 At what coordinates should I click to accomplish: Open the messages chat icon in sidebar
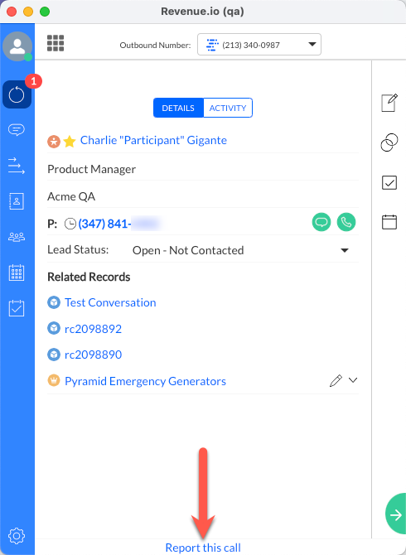pyautogui.click(x=17, y=130)
